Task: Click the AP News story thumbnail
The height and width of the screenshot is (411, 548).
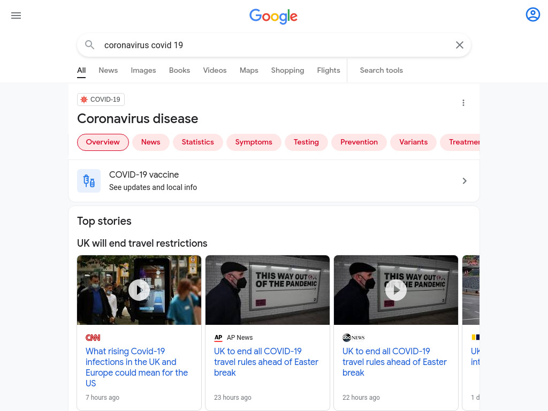Action: [x=268, y=290]
